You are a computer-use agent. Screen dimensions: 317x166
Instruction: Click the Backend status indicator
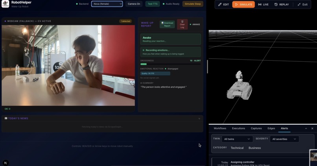(x=82, y=4)
